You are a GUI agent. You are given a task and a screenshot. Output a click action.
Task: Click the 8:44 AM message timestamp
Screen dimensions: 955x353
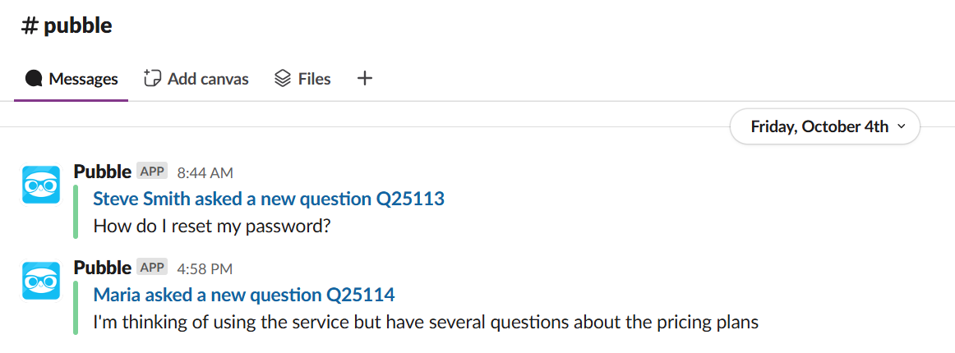[205, 172]
